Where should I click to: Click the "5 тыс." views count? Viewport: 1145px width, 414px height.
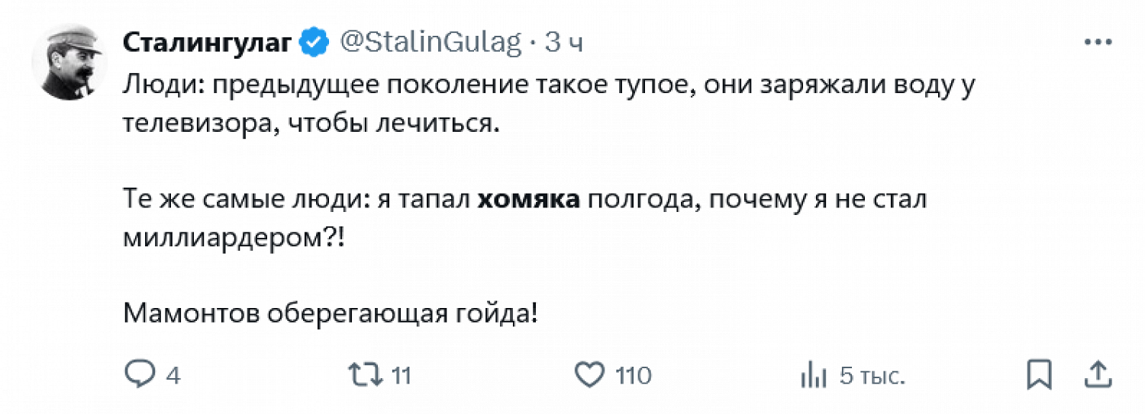(872, 376)
